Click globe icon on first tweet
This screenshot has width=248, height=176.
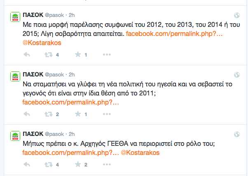pos(237,15)
